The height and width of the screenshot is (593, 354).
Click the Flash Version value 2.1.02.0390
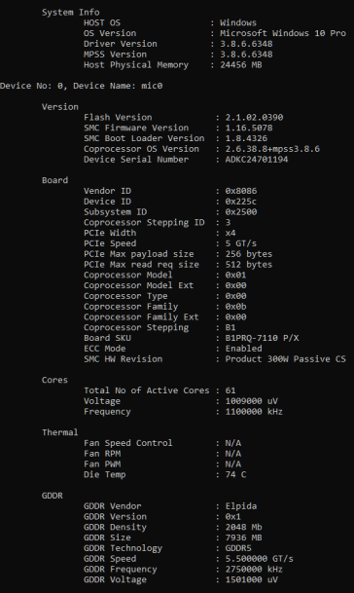coord(254,117)
